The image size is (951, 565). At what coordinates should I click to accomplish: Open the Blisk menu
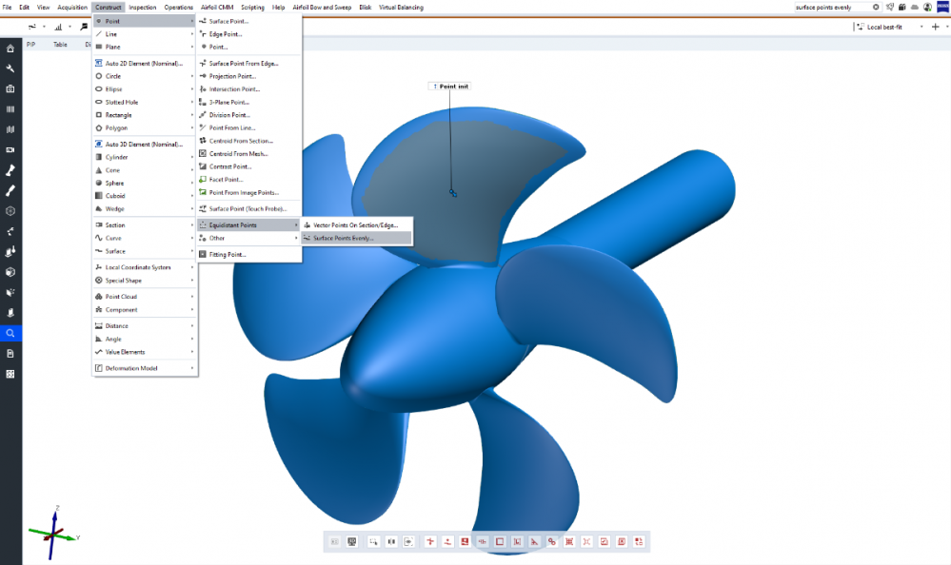coord(365,7)
